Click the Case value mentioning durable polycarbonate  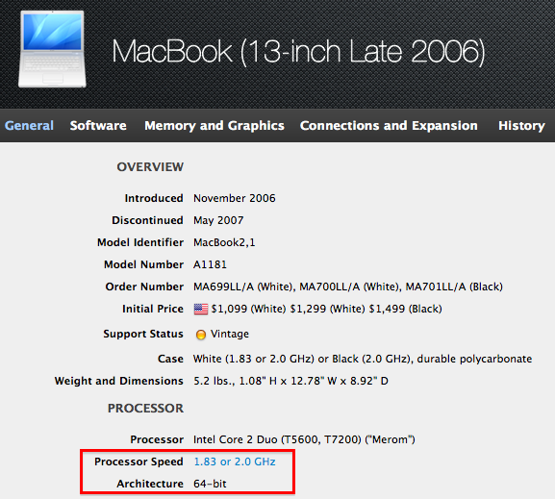tap(363, 359)
